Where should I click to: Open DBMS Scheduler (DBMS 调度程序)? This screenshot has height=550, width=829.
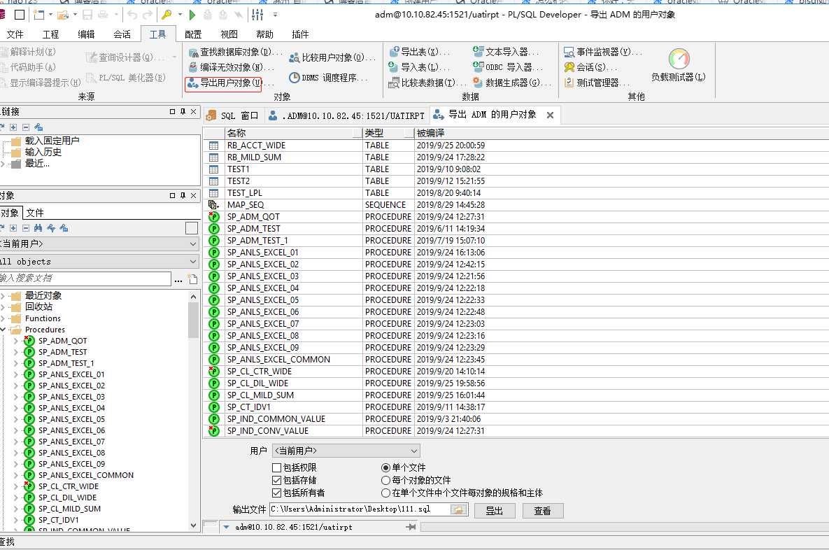coord(328,78)
